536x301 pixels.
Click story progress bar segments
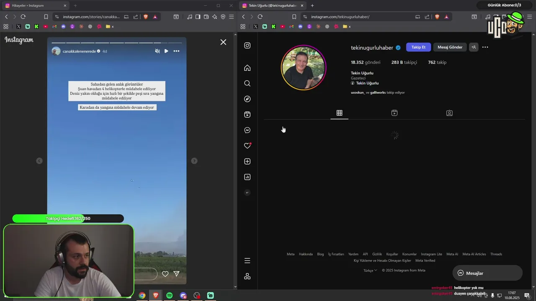pos(117,43)
